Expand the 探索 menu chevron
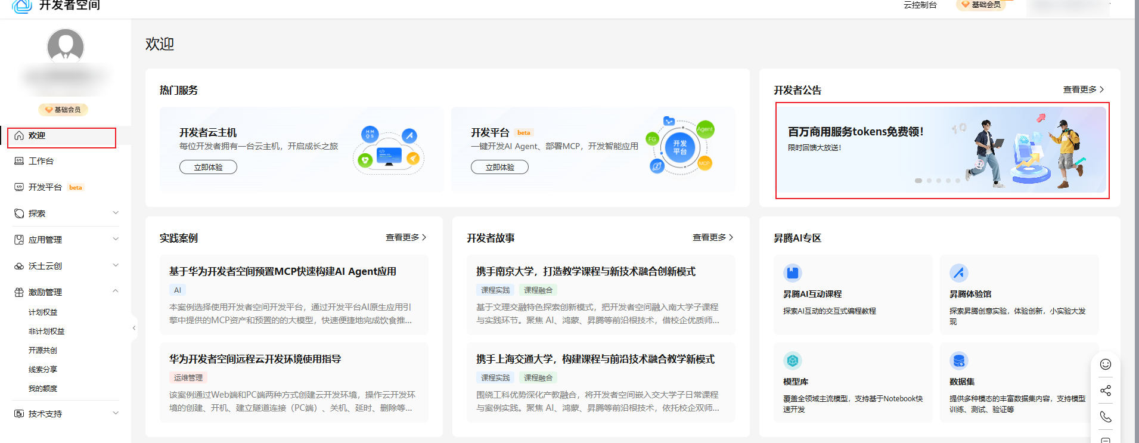 116,213
